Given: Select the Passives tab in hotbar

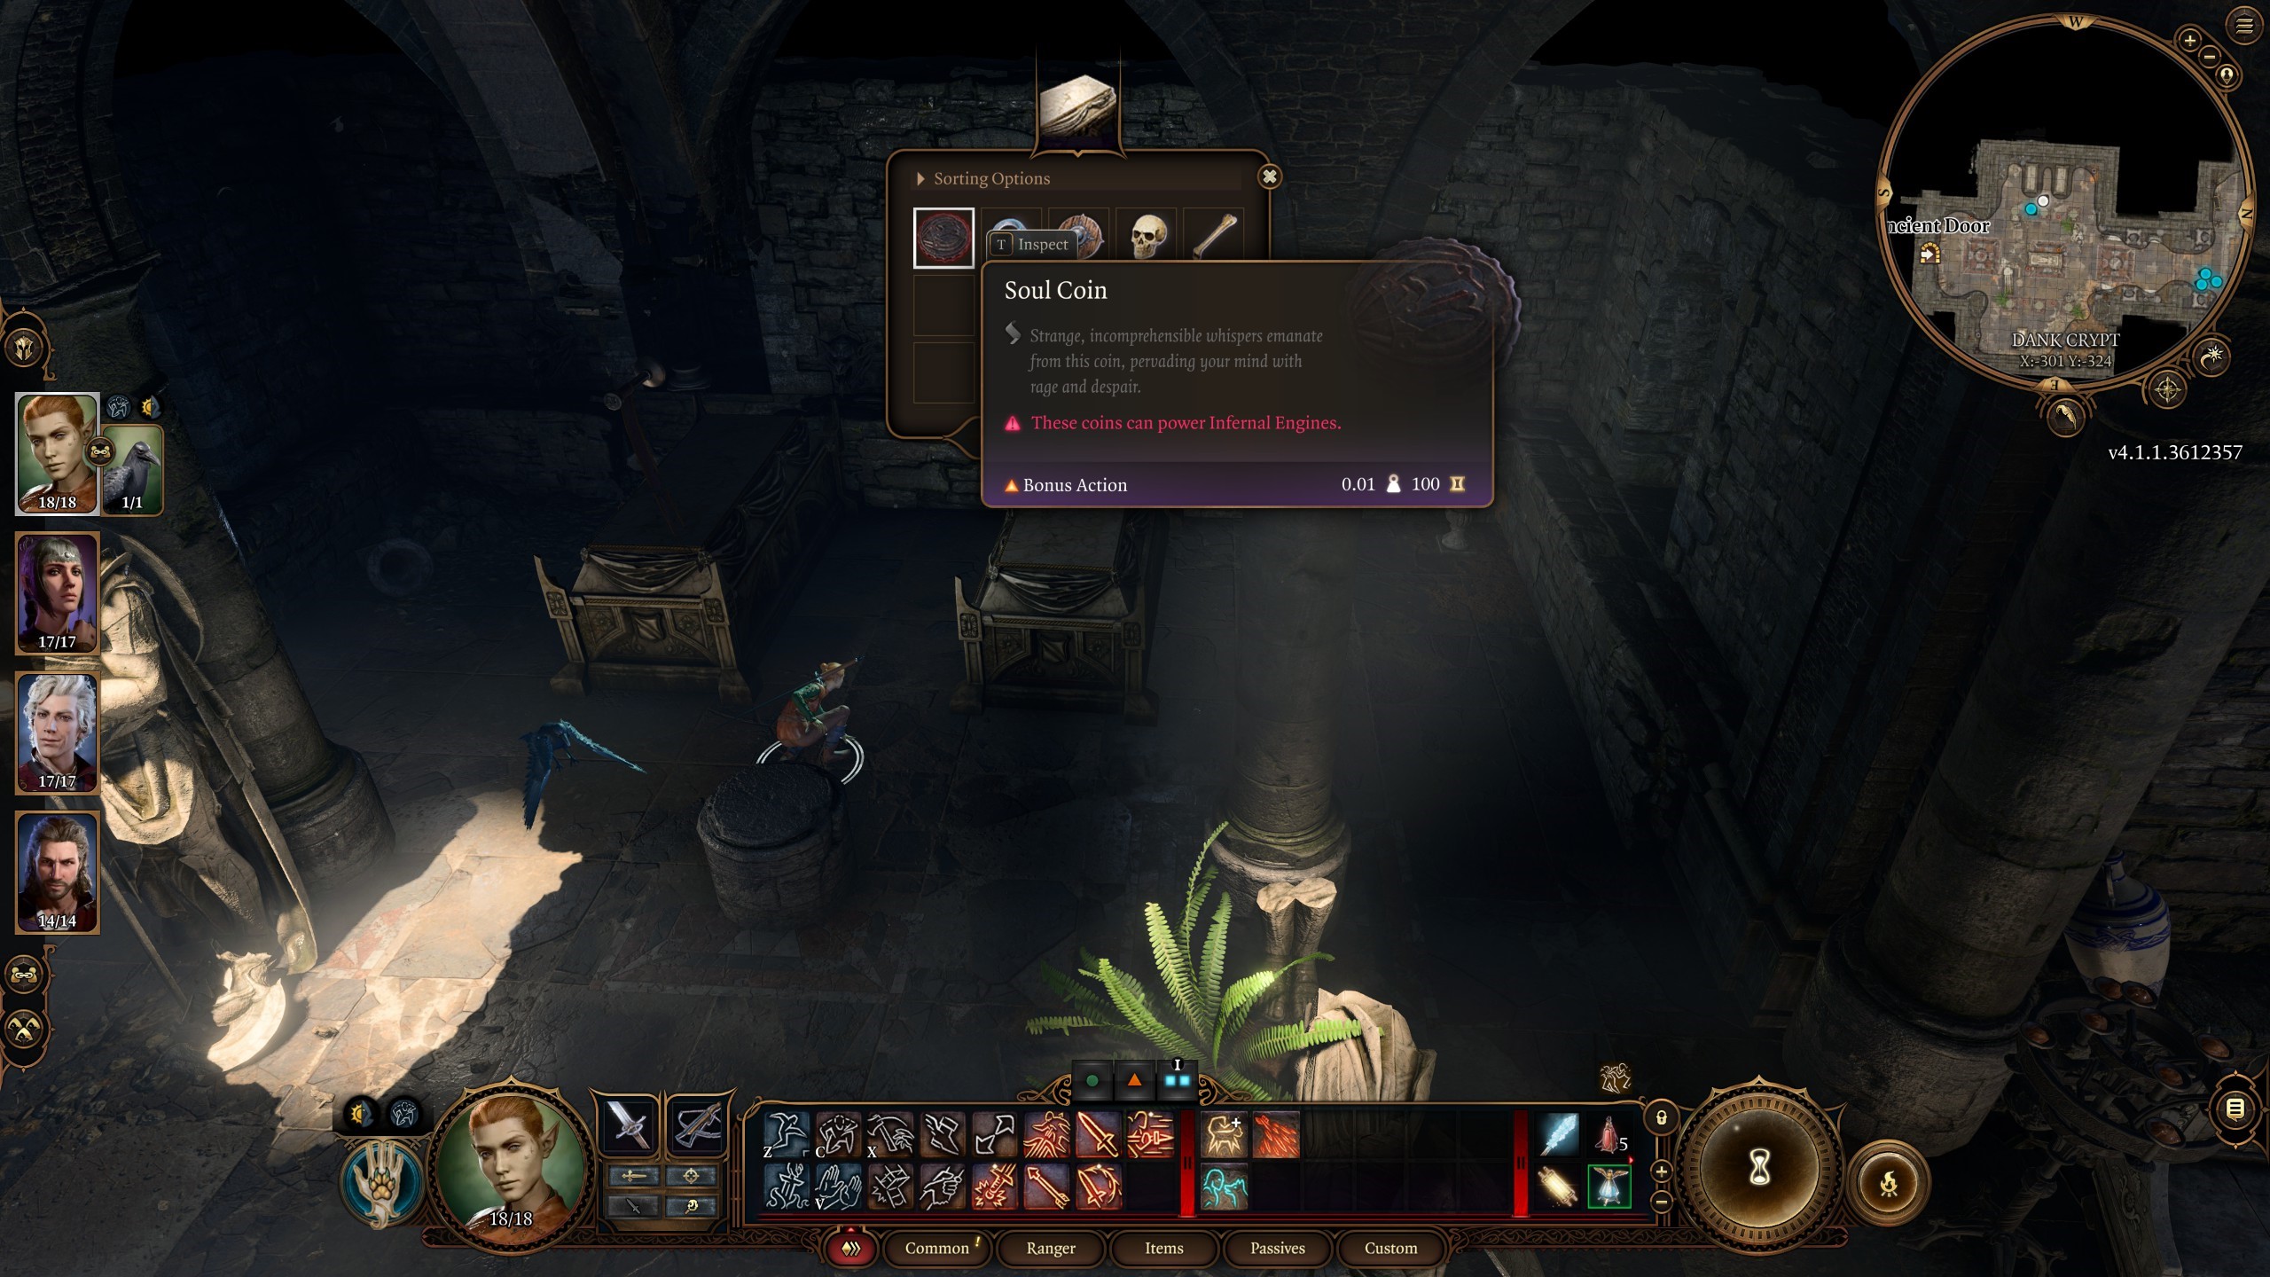Looking at the screenshot, I should coord(1277,1248).
